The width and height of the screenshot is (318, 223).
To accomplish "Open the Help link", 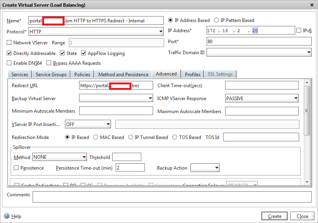I will pyautogui.click(x=16, y=216).
